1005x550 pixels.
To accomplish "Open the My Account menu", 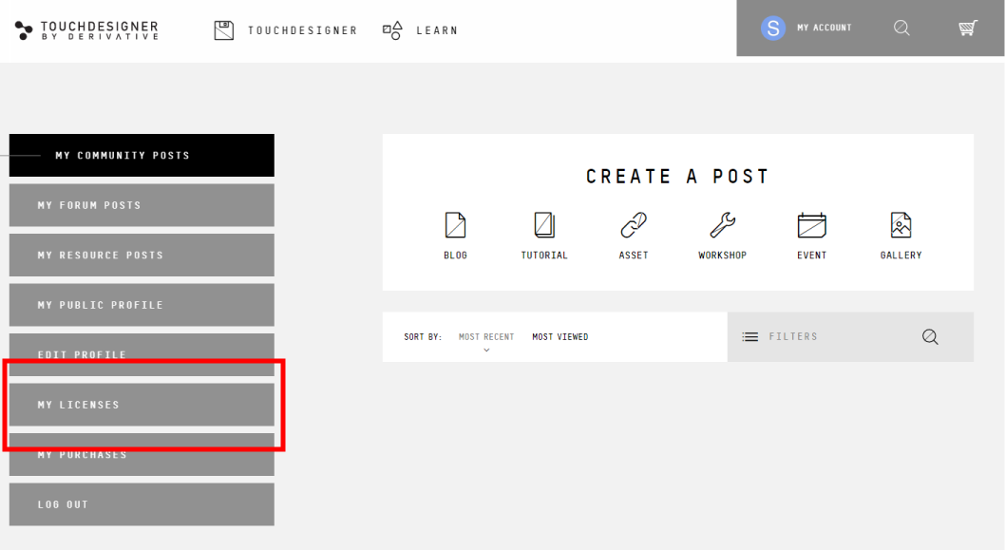I will click(x=824, y=28).
